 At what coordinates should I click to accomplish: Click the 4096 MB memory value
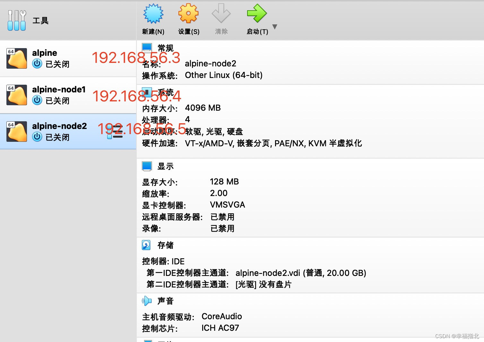point(203,108)
